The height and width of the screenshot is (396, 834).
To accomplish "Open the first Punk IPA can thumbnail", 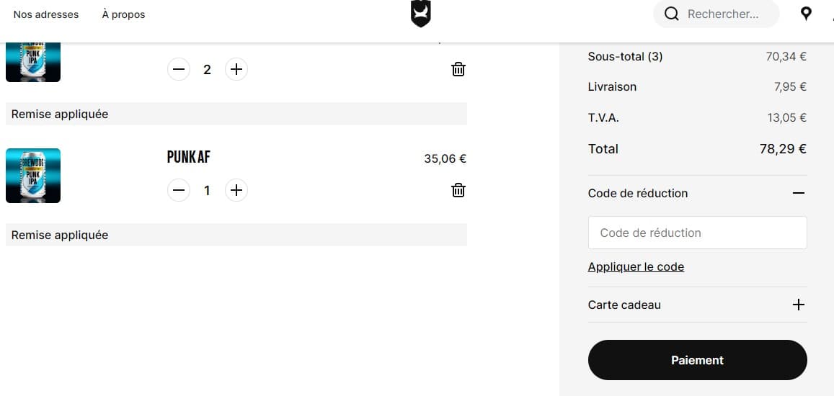I will point(33,62).
